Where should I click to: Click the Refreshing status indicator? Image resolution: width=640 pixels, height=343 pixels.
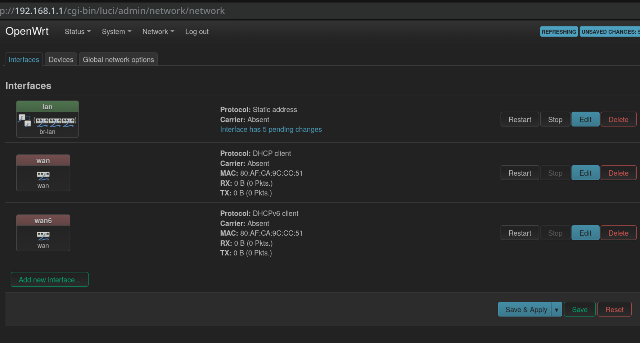(x=559, y=32)
